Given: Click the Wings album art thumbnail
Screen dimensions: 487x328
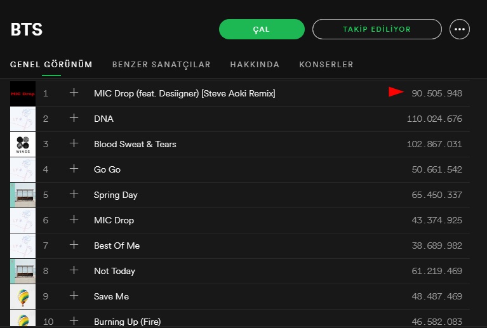Looking at the screenshot, I should pos(23,145).
